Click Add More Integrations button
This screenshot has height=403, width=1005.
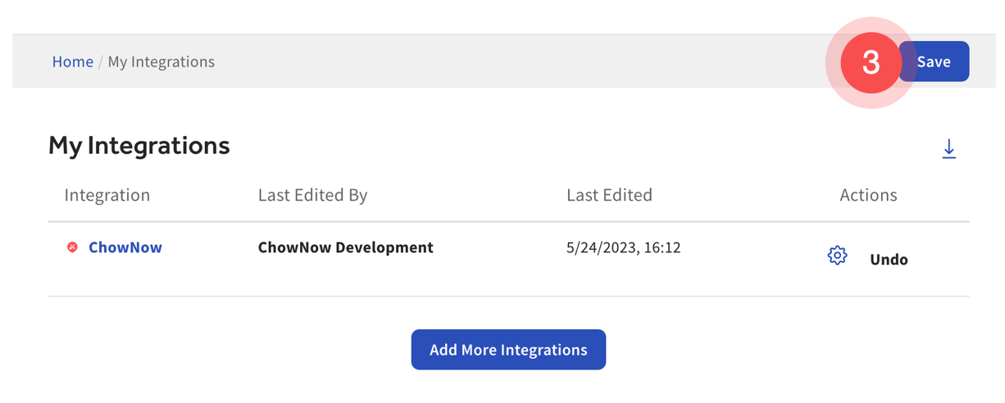[508, 350]
